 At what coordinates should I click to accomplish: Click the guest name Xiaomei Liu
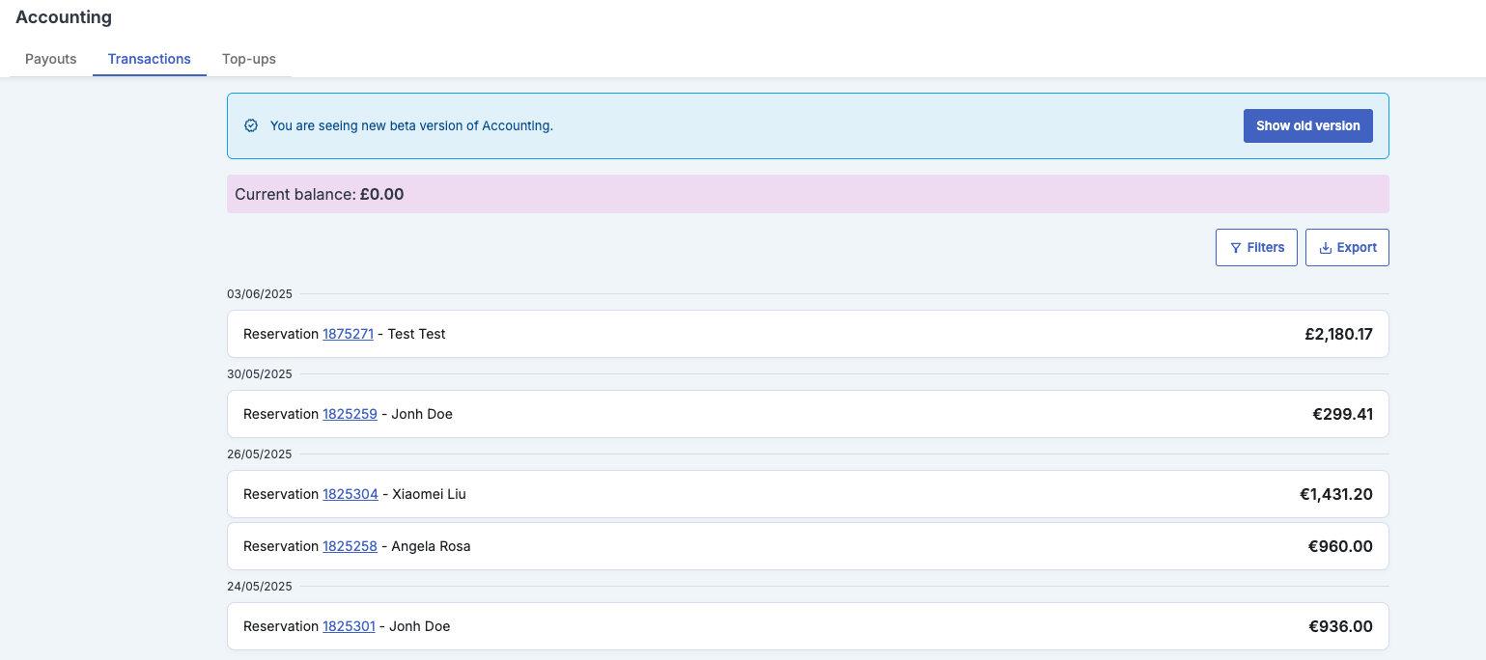click(x=429, y=494)
